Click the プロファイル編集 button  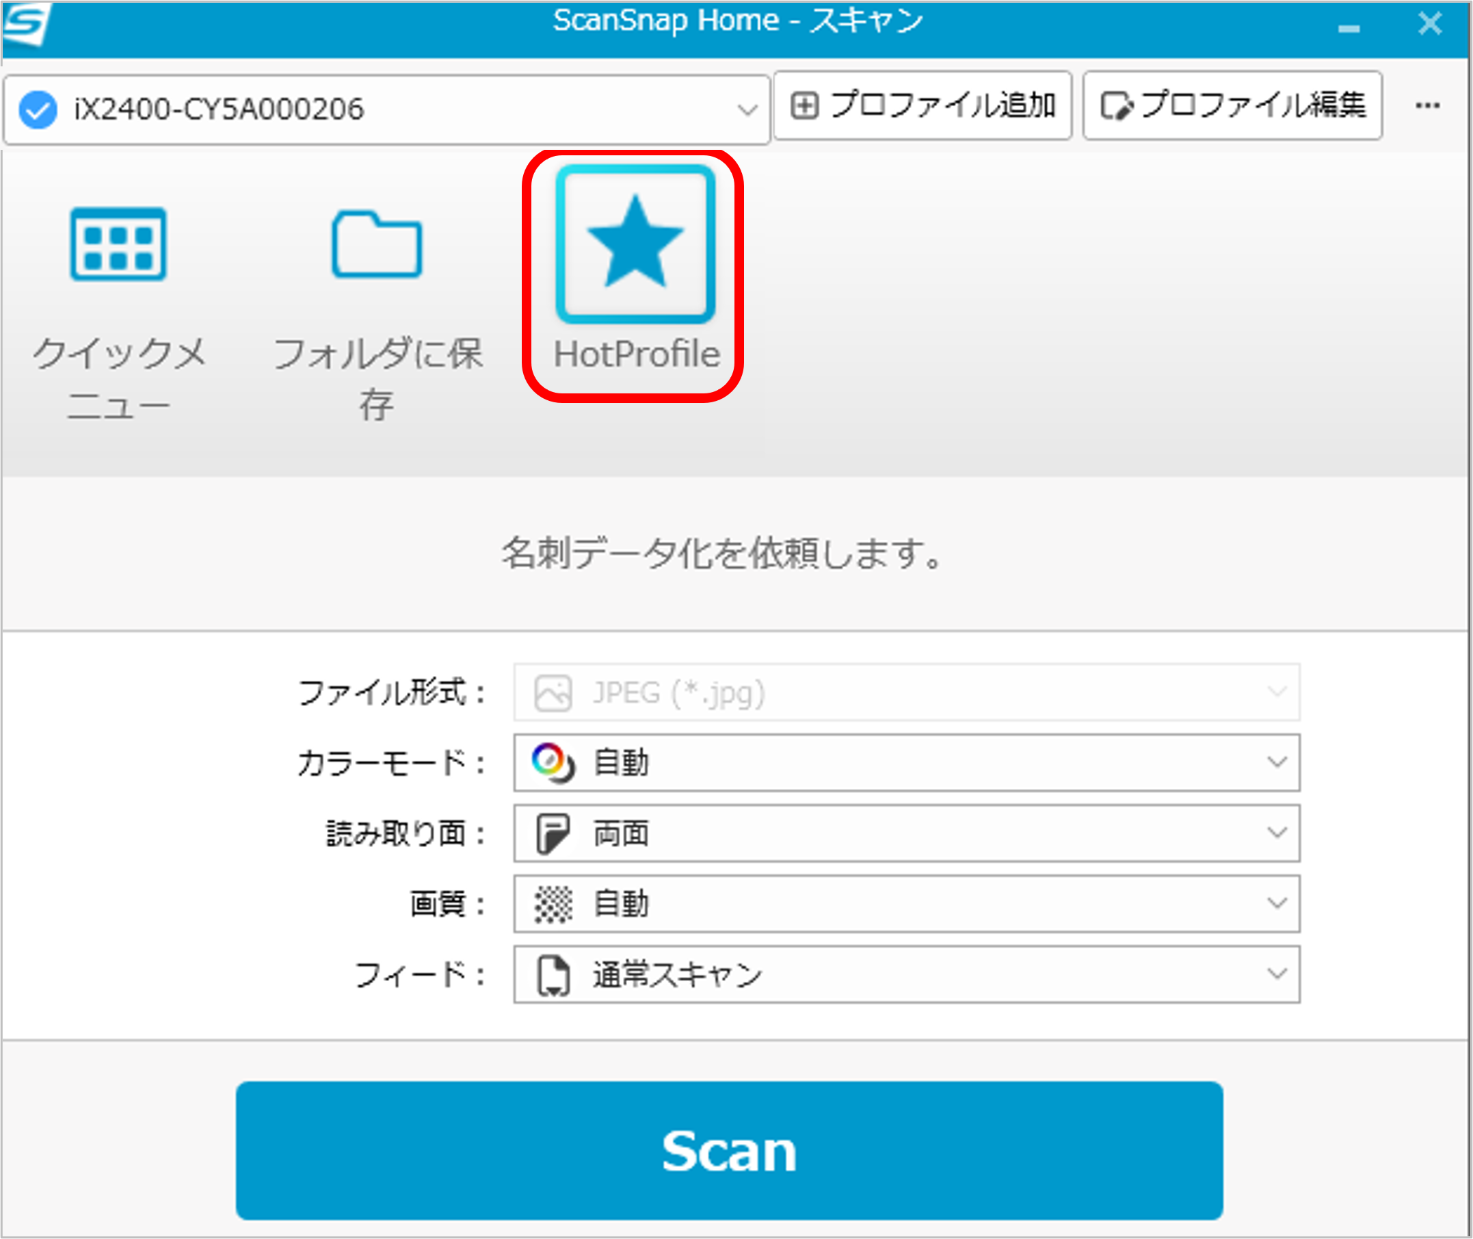[x=1232, y=106]
